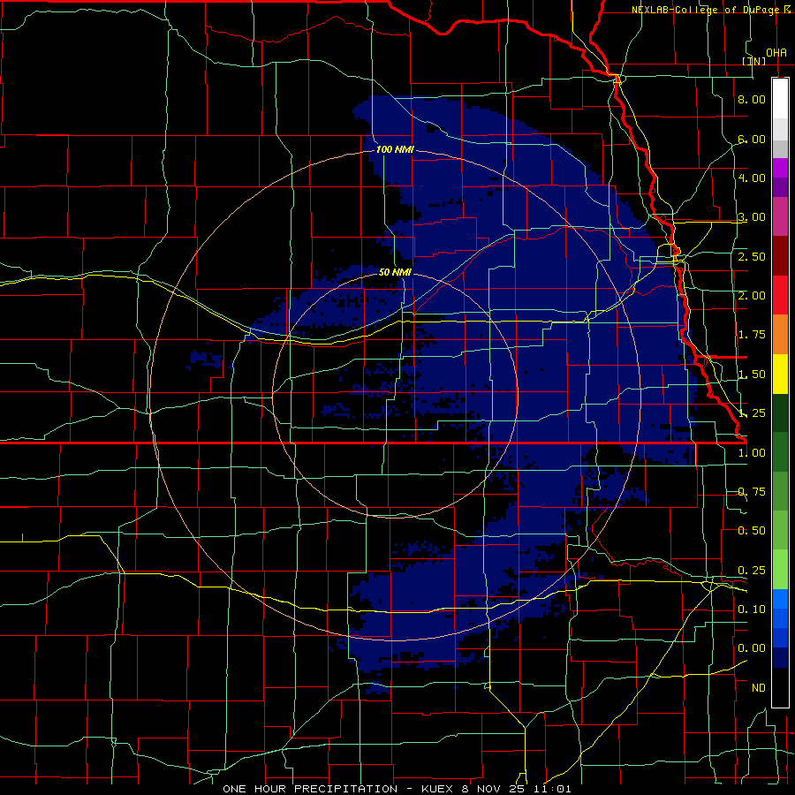Select the 2.50 scale label

pyautogui.click(x=752, y=256)
